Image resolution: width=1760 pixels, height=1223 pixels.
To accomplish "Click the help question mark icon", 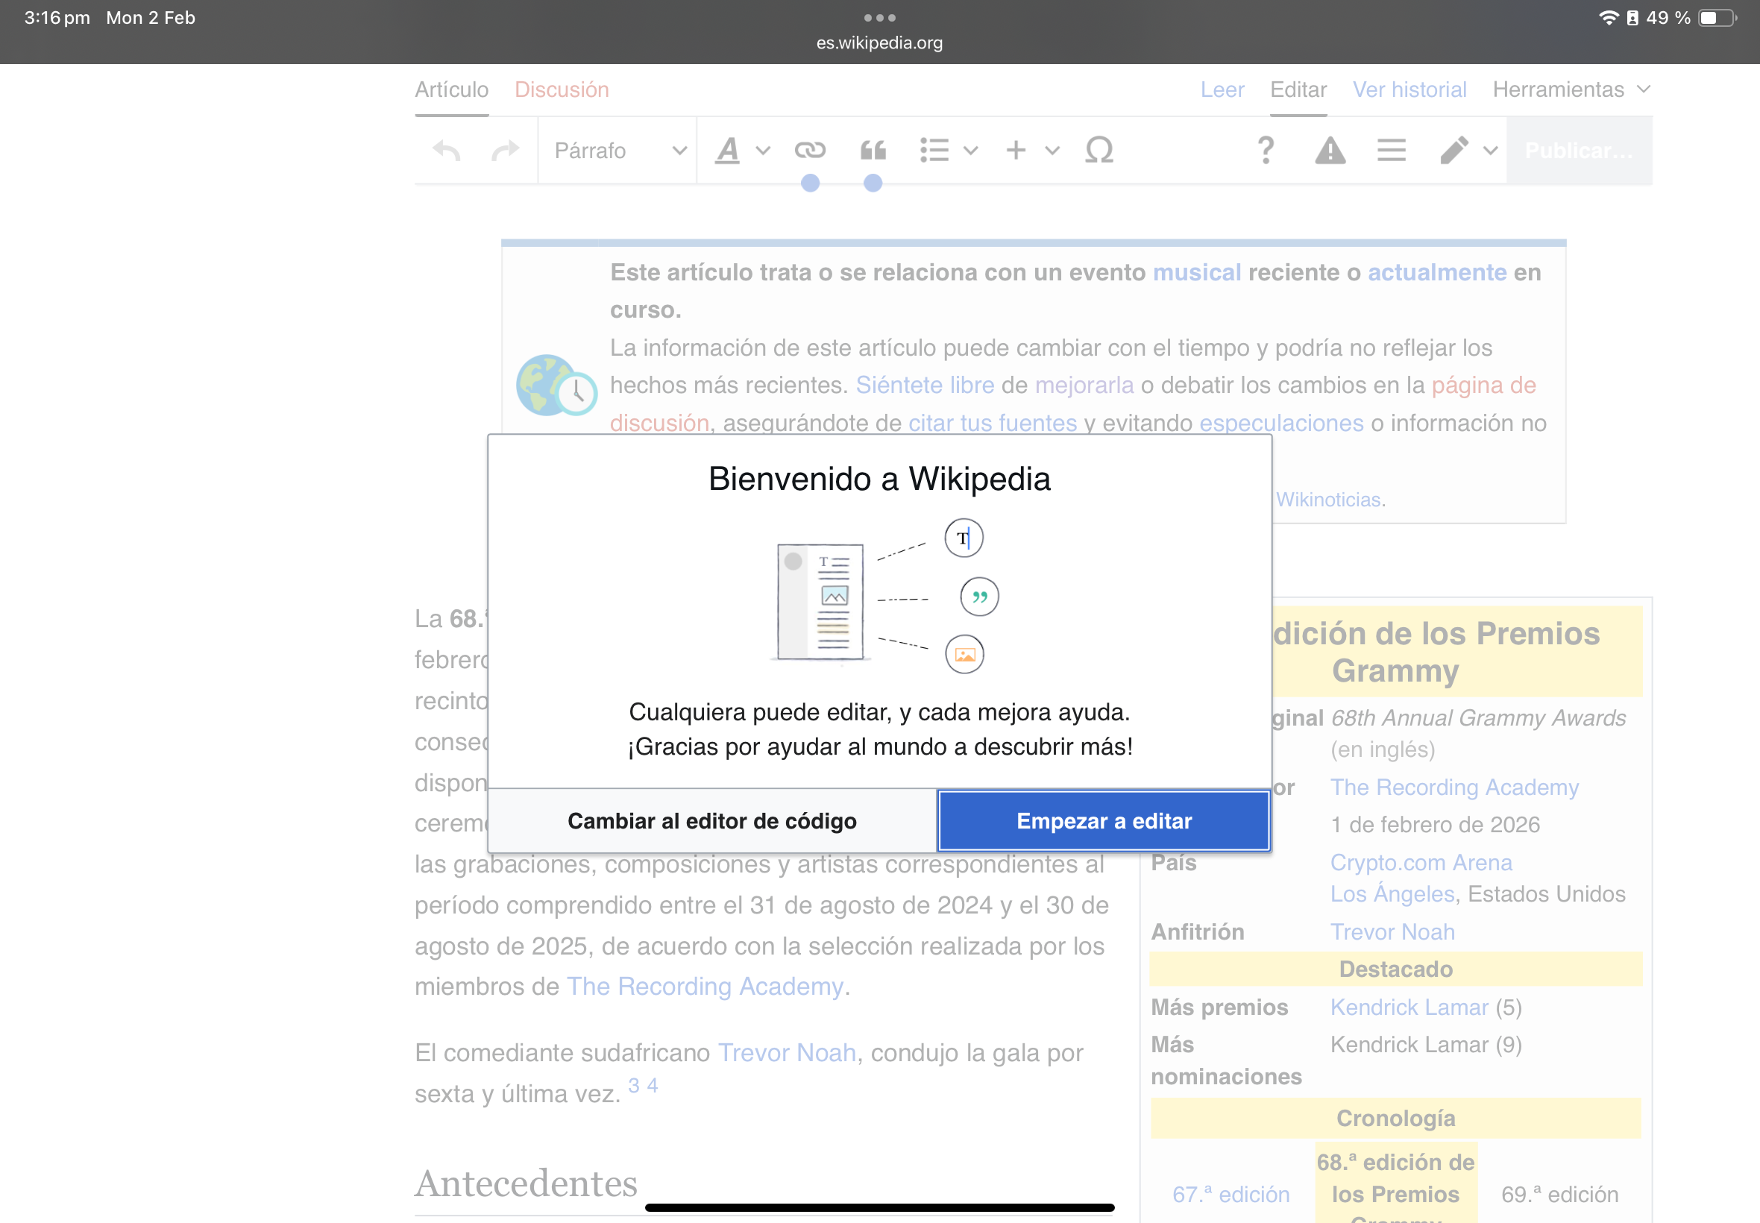I will click(x=1266, y=150).
